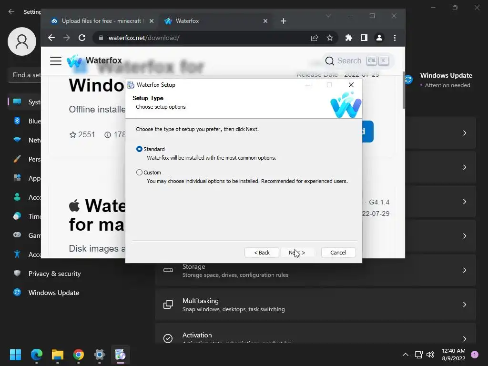Open Personalization in Settings sidebar
488x366 pixels.
[24, 159]
